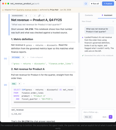
Task: Click 'Generated the cells in this notebook' status
Action: (99, 56)
